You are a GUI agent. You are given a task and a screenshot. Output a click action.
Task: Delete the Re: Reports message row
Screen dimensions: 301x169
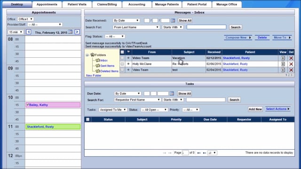(x=291, y=64)
